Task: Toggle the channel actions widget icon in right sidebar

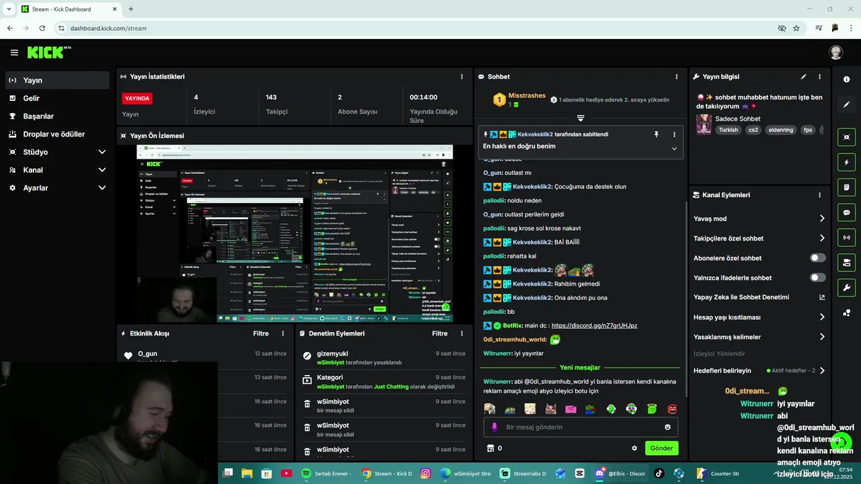Action: point(846,262)
